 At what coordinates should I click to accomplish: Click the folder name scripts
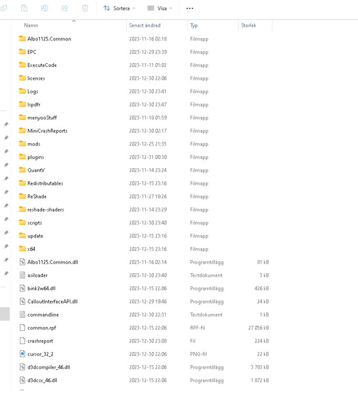(35, 223)
